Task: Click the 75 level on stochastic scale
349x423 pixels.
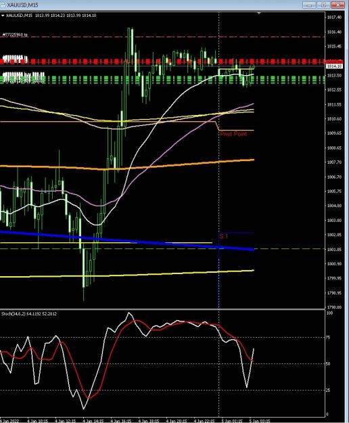Action: [x=328, y=337]
